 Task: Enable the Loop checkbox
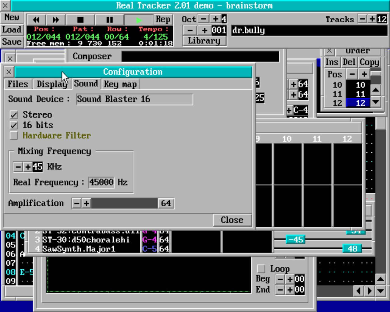pos(261,269)
